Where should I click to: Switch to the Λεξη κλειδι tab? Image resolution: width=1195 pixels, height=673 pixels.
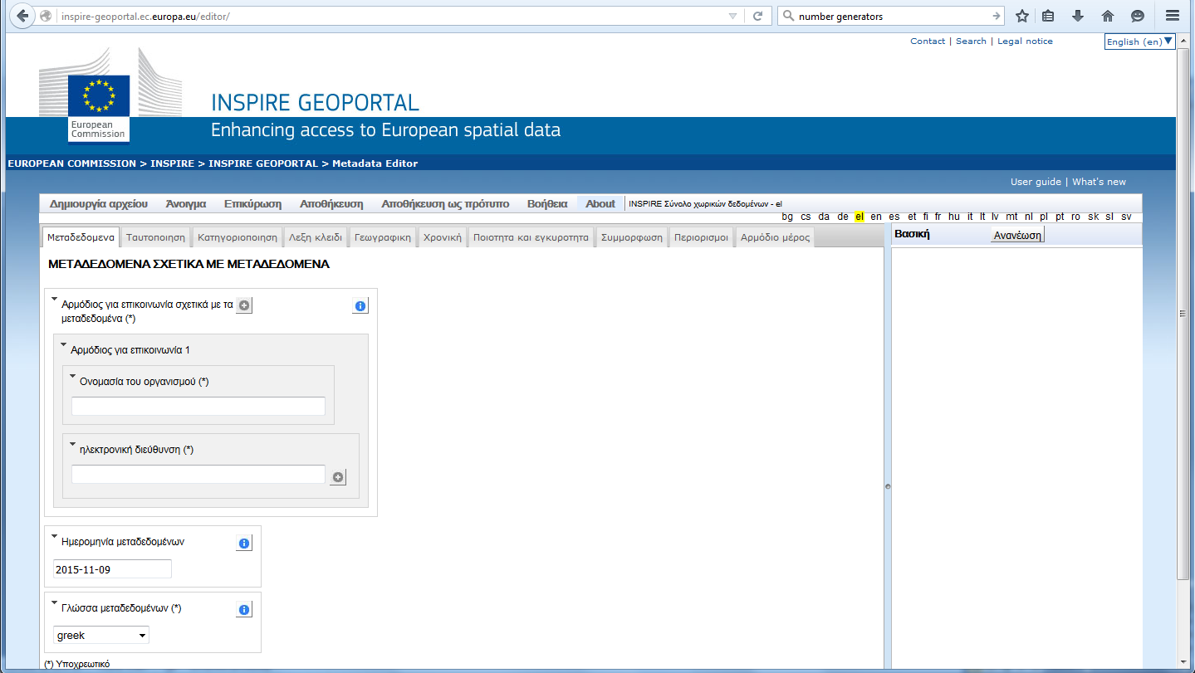click(316, 237)
